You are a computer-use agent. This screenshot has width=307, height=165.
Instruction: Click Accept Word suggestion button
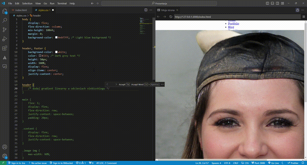[145, 84]
